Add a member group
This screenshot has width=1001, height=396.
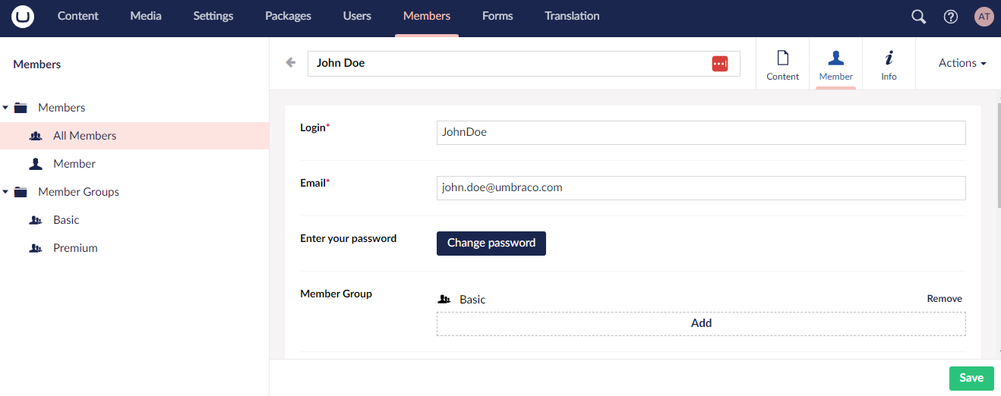pos(700,323)
